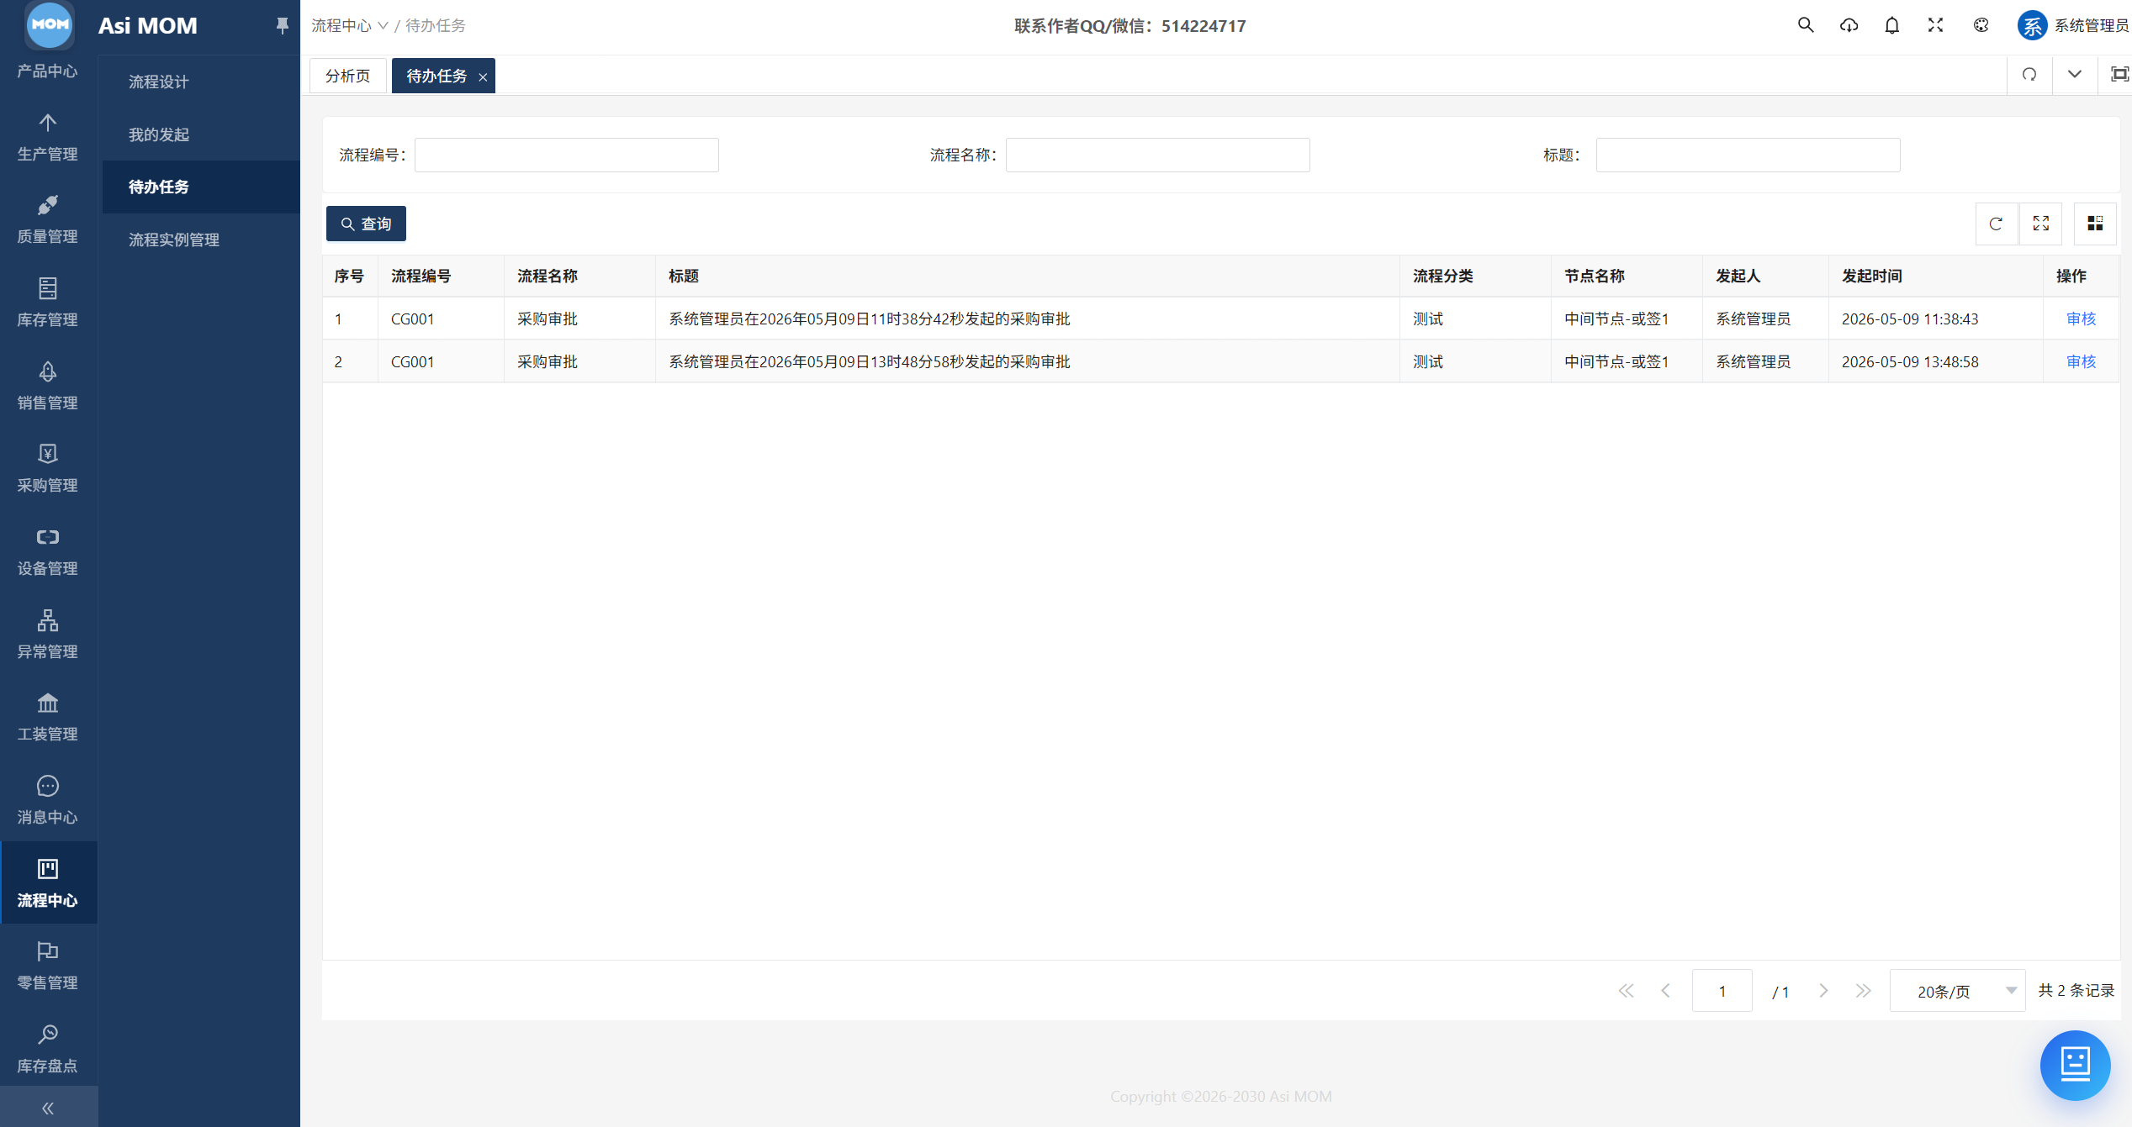2132x1127 pixels.
Task: Close the 待办任务 tab
Action: tap(483, 76)
